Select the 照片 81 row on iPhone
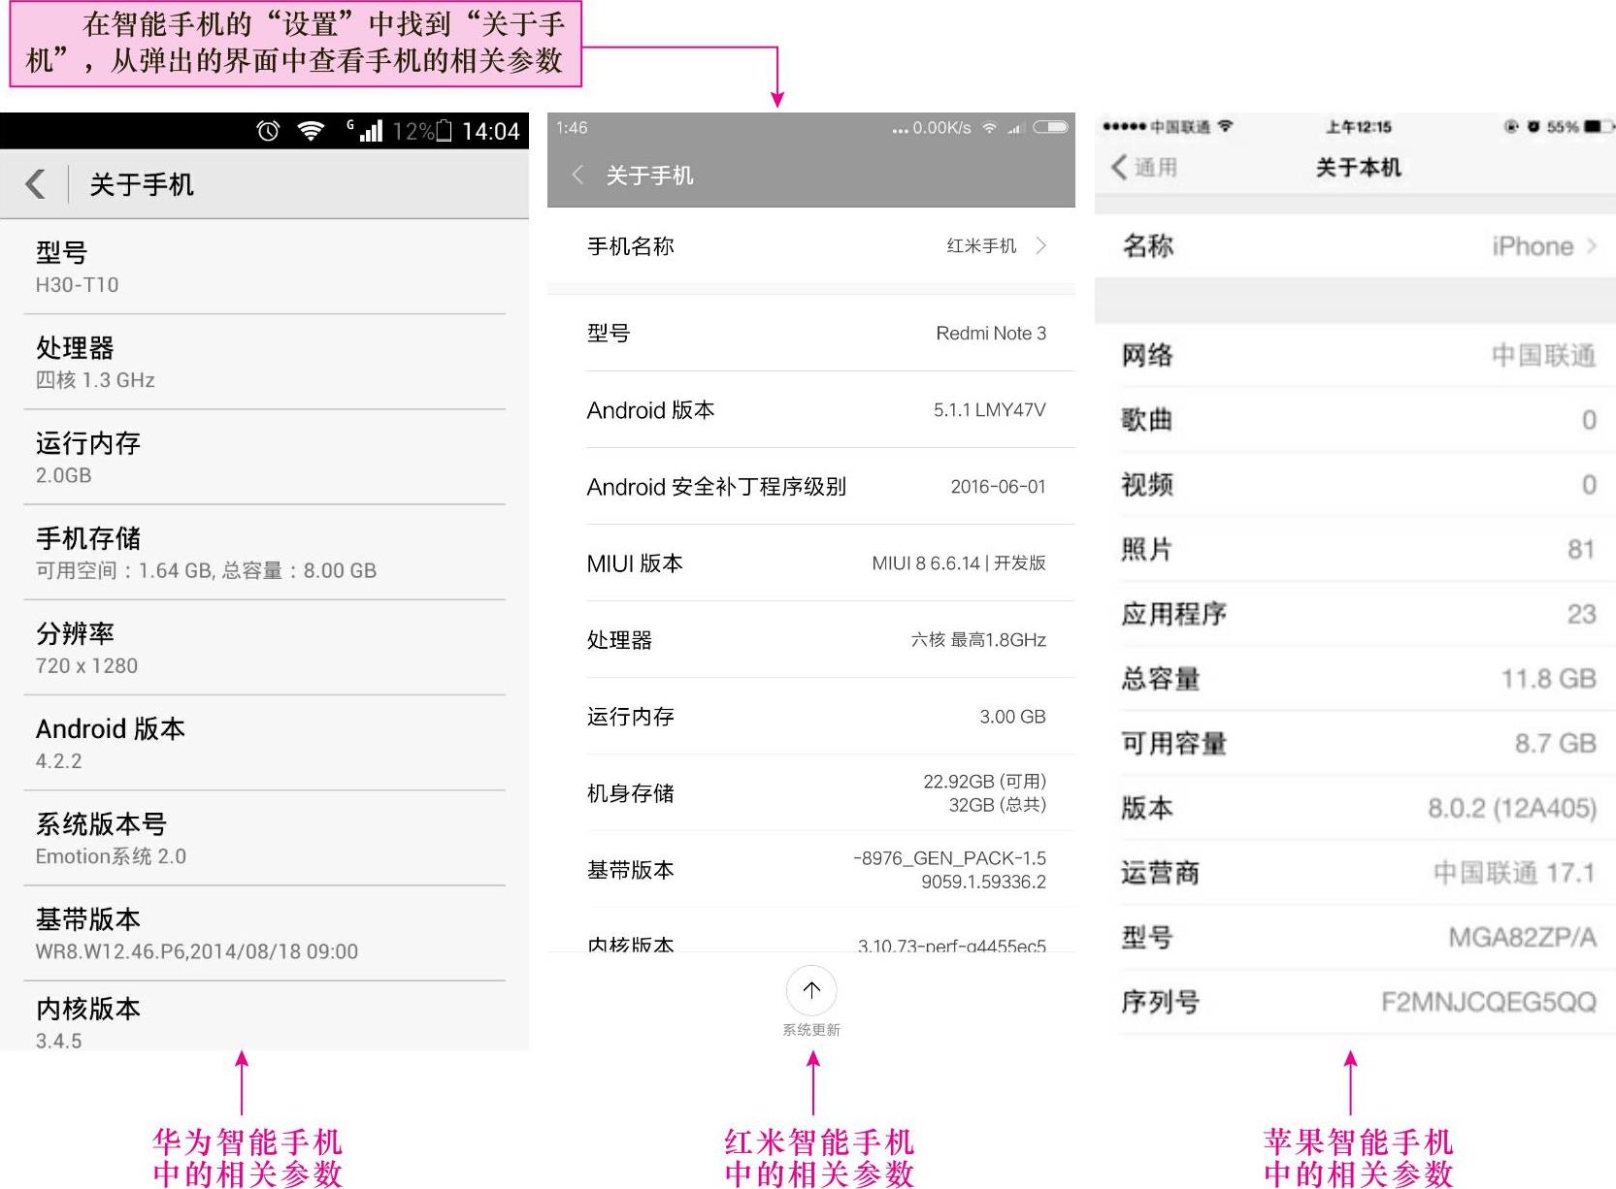 (1355, 549)
